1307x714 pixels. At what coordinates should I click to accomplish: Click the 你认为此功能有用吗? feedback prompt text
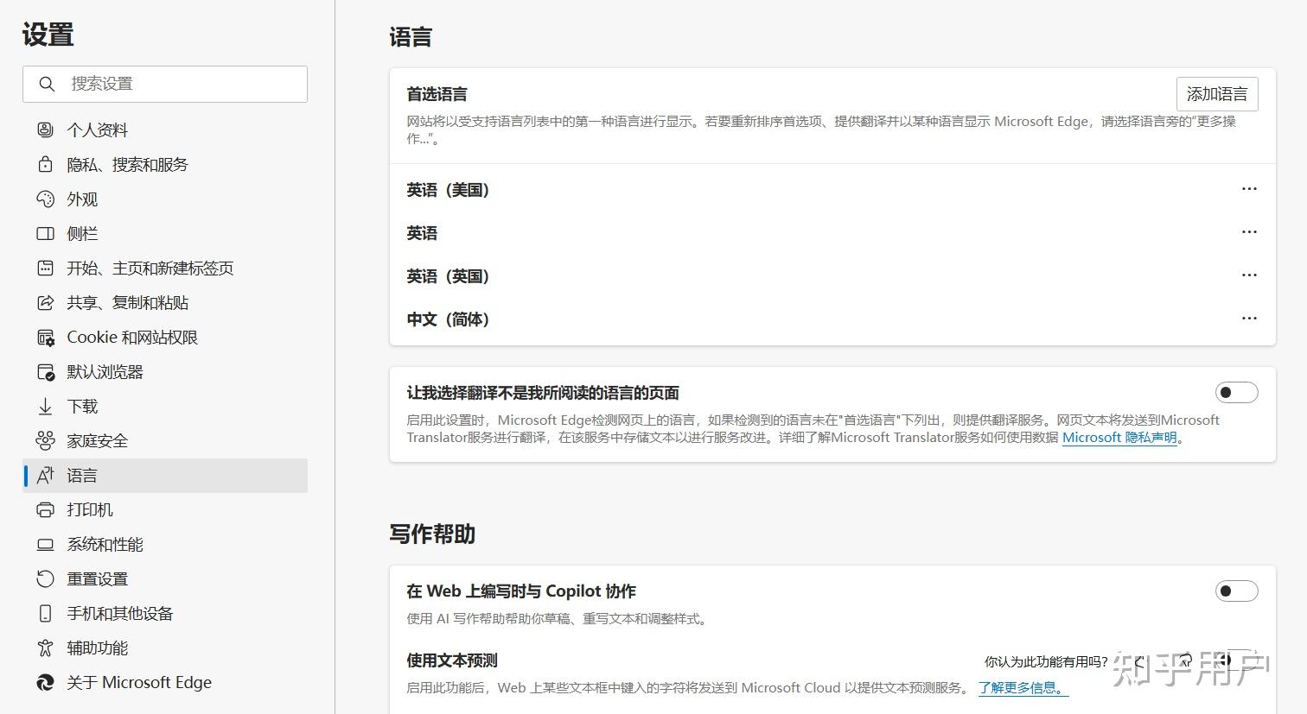pyautogui.click(x=1046, y=662)
